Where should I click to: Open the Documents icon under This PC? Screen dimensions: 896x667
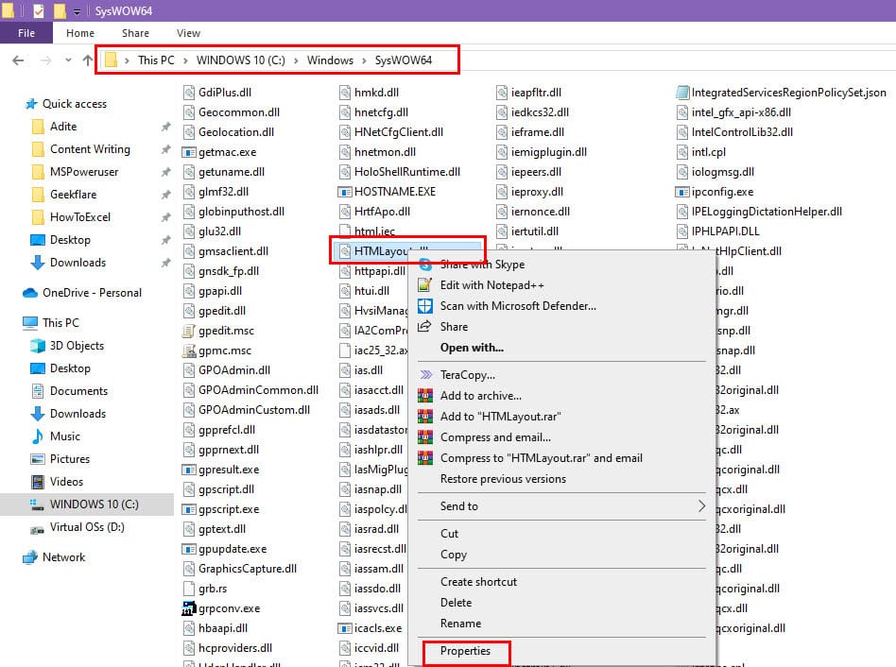click(38, 391)
